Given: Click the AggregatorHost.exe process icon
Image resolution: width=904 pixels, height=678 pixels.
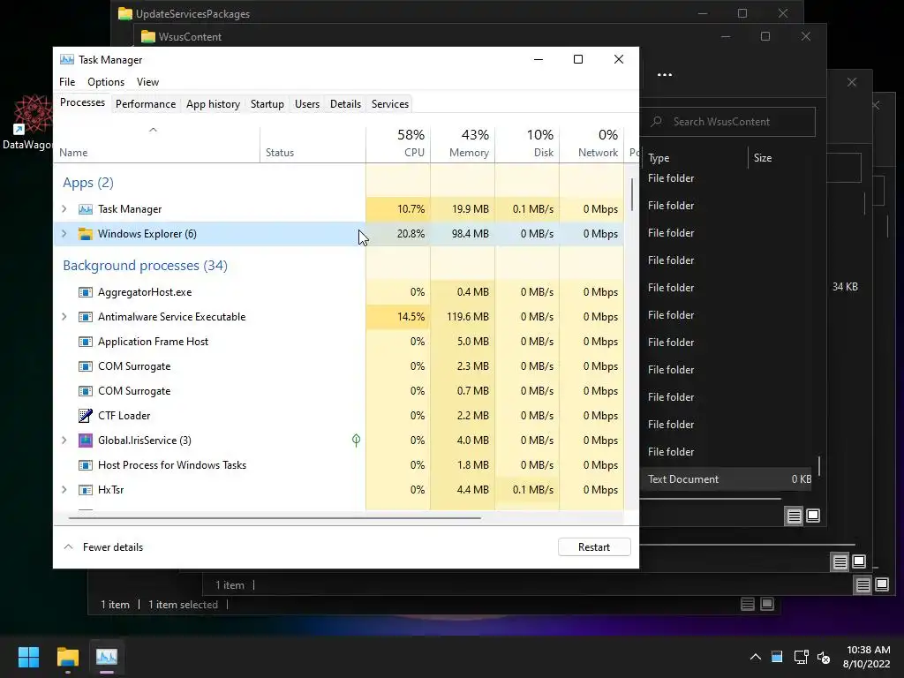Looking at the screenshot, I should coord(86,292).
